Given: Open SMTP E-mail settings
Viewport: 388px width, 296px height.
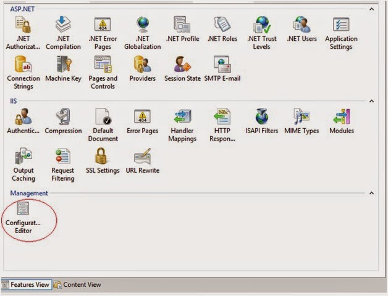Looking at the screenshot, I should tap(222, 68).
